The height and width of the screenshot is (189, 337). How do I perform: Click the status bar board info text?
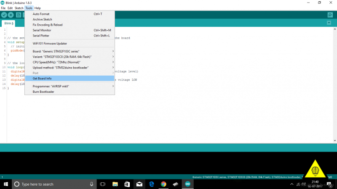tap(247, 177)
